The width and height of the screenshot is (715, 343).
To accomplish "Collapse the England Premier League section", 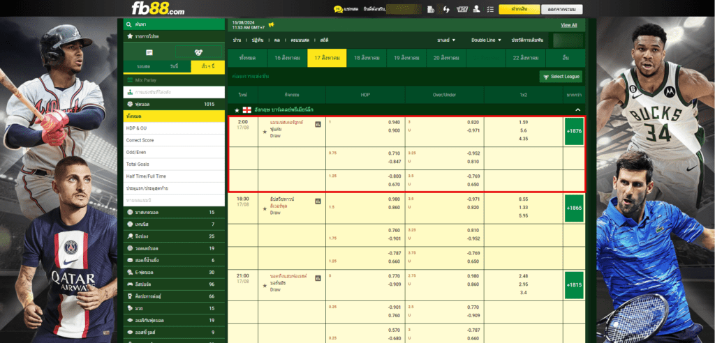I will 577,110.
